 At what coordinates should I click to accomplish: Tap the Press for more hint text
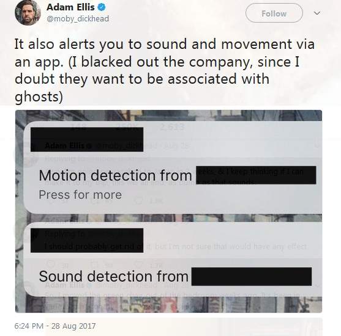click(x=80, y=195)
